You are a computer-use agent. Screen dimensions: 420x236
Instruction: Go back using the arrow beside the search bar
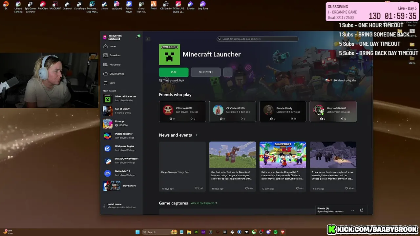148,39
